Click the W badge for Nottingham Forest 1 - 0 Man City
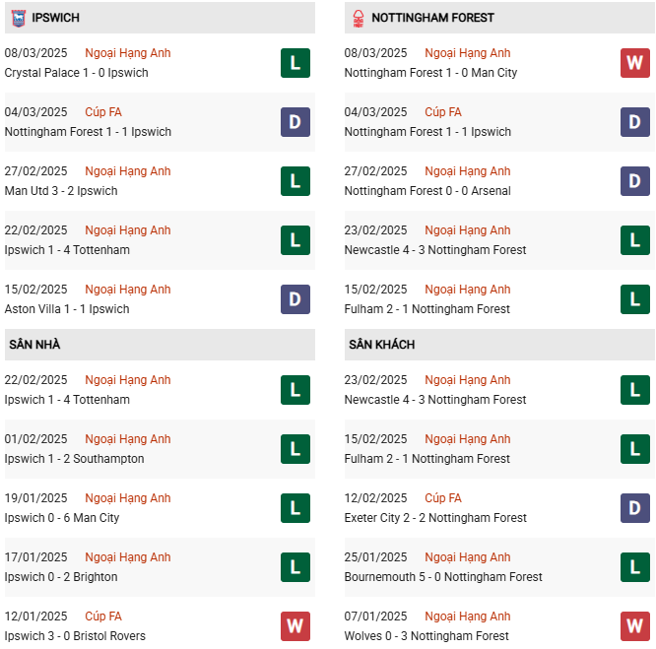 [x=635, y=63]
